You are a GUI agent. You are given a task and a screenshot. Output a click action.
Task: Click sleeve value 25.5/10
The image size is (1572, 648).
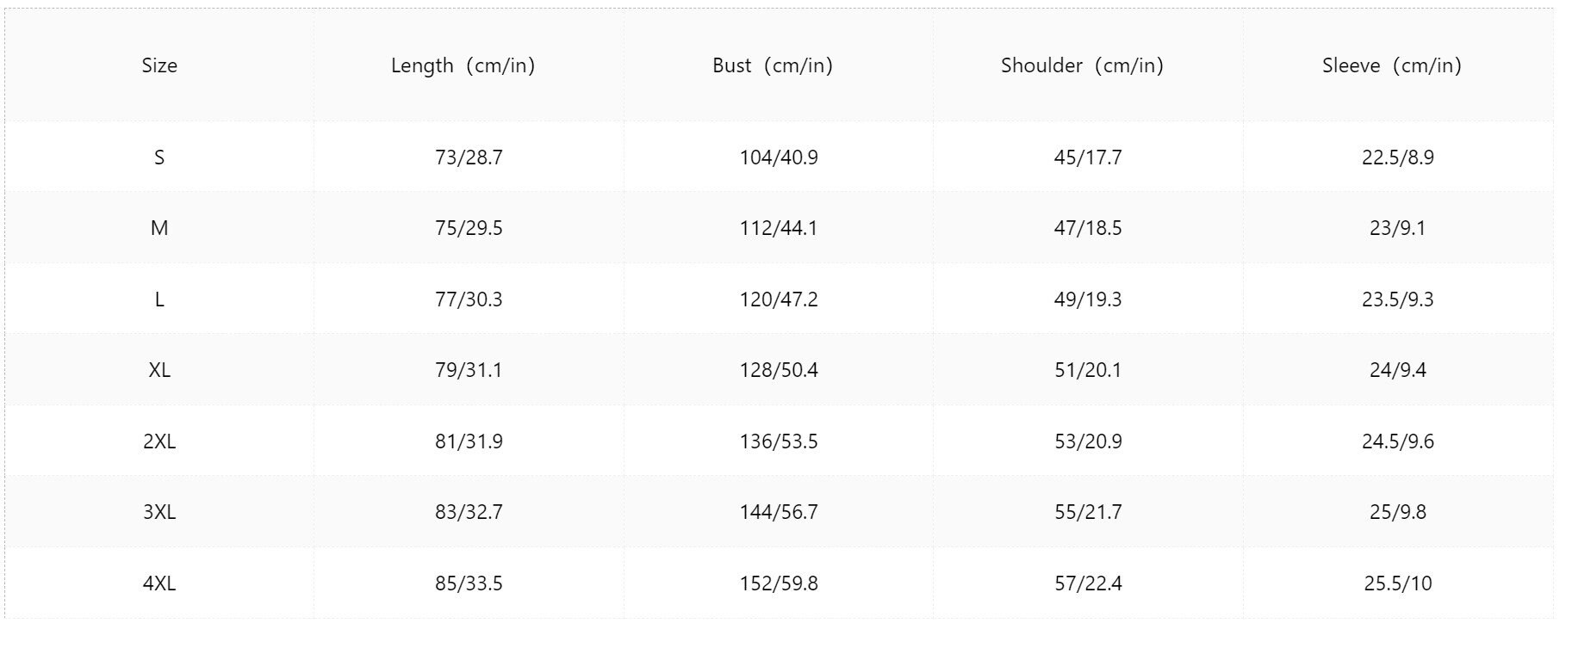click(x=1398, y=583)
